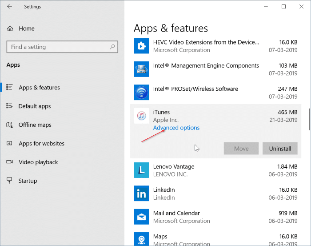Maximize the Settings window
This screenshot has width=311, height=246.
(x=283, y=7)
